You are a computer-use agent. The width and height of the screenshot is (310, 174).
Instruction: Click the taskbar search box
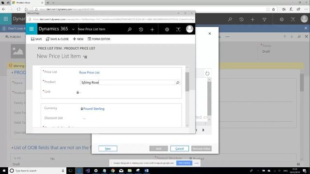click(37, 171)
